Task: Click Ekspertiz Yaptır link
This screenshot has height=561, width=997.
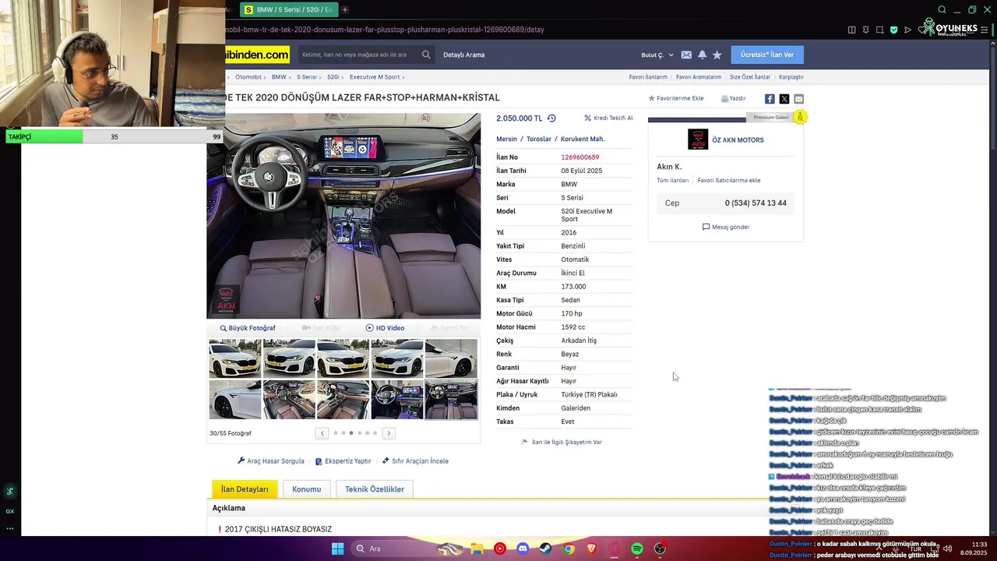Action: click(343, 461)
